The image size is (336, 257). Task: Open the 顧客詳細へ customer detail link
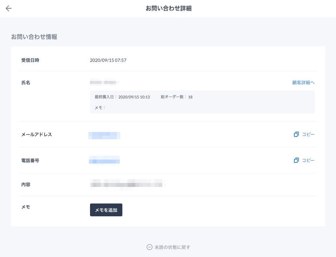[x=303, y=82]
